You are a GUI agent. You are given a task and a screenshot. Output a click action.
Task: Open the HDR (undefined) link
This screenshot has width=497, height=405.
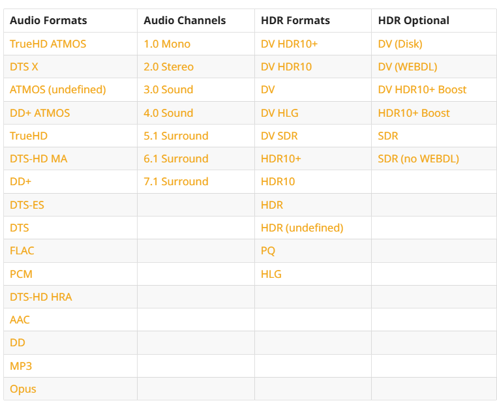pyautogui.click(x=302, y=228)
